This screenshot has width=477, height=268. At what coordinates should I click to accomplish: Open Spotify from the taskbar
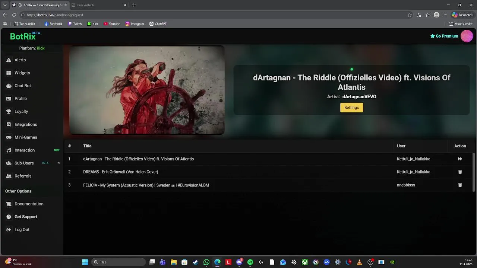click(250, 262)
